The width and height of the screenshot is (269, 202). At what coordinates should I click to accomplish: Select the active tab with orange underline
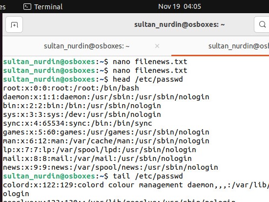(x=220, y=46)
